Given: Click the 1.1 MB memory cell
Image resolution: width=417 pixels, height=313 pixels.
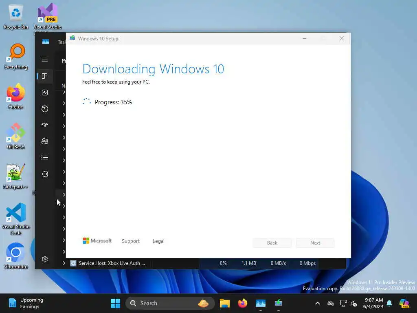Looking at the screenshot, I should click(249, 263).
